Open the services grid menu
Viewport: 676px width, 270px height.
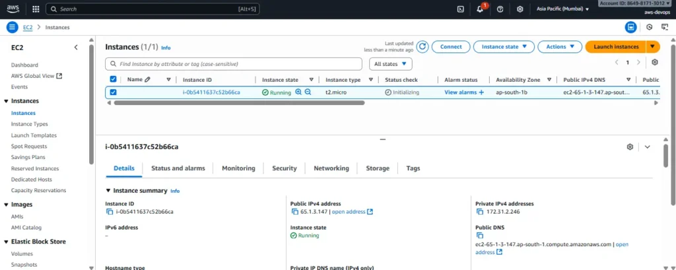36,9
